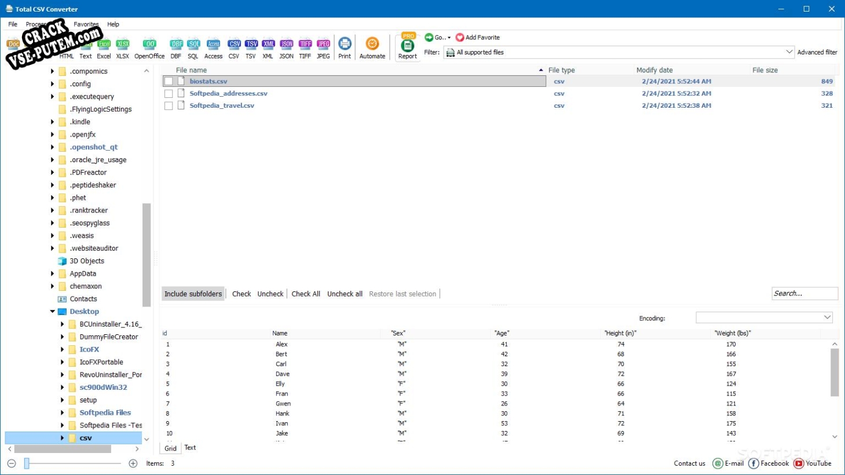The image size is (845, 475).
Task: Click the zoom slider handle
Action: click(27, 463)
